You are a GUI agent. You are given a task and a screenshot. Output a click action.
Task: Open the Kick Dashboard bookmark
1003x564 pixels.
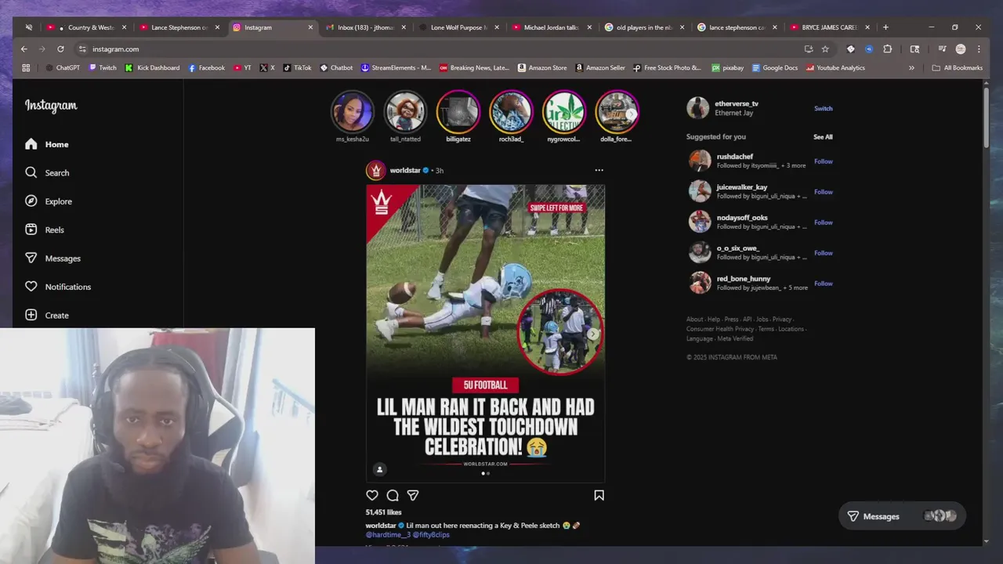pyautogui.click(x=152, y=68)
